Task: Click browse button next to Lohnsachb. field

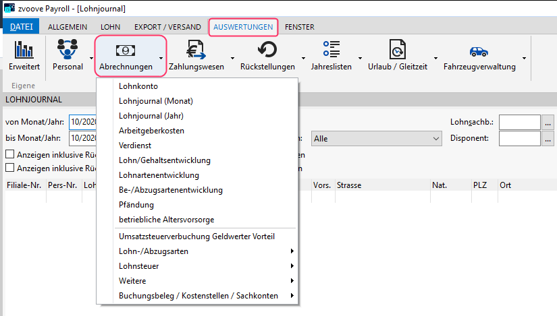Action: click(548, 122)
